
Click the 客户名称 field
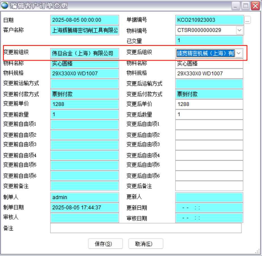point(84,30)
